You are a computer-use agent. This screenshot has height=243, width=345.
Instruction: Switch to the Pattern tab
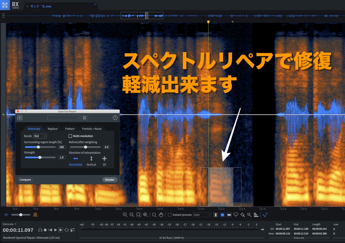pos(70,129)
